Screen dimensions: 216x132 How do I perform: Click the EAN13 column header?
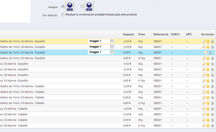[x=175, y=34]
